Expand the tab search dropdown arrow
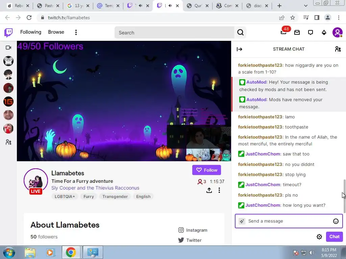The image size is (346, 259). (x=305, y=6)
